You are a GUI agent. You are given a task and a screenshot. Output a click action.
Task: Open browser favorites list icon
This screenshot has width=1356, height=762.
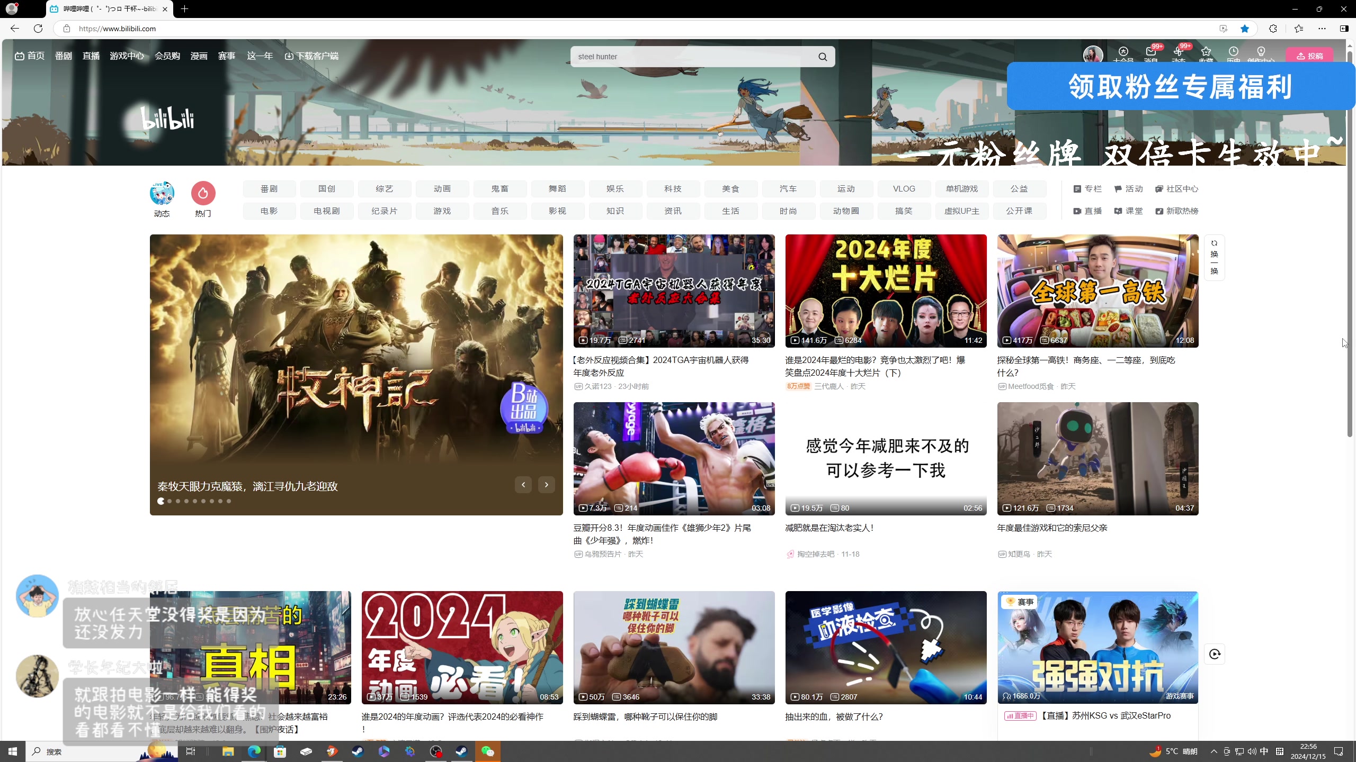tap(1298, 29)
